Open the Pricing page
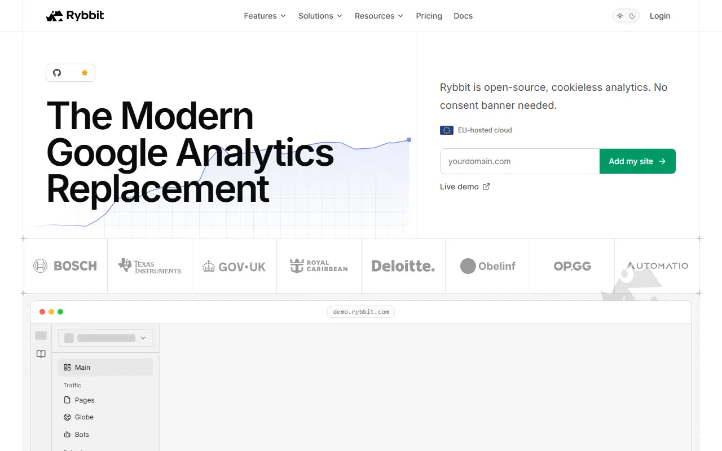 (429, 16)
